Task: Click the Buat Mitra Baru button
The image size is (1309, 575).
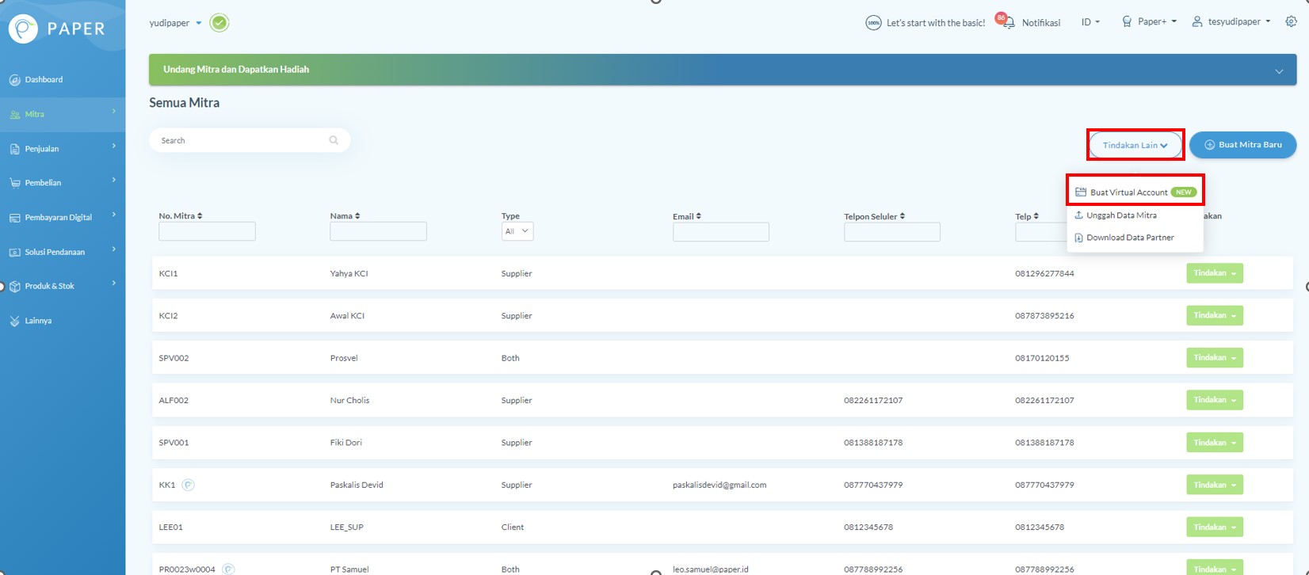Action: pyautogui.click(x=1242, y=145)
